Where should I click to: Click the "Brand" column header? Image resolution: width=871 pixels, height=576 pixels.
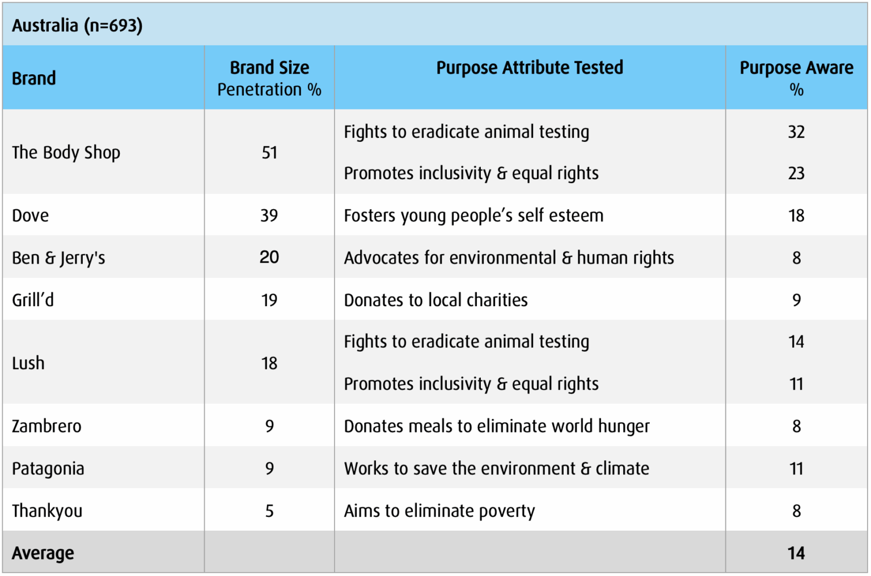click(x=34, y=78)
